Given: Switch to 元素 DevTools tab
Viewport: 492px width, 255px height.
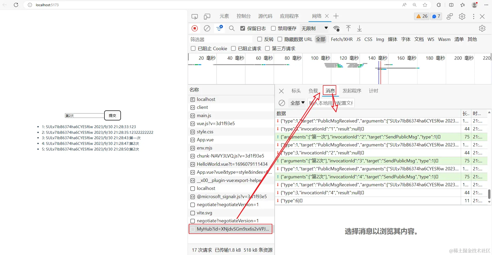Looking at the screenshot, I should 224,16.
